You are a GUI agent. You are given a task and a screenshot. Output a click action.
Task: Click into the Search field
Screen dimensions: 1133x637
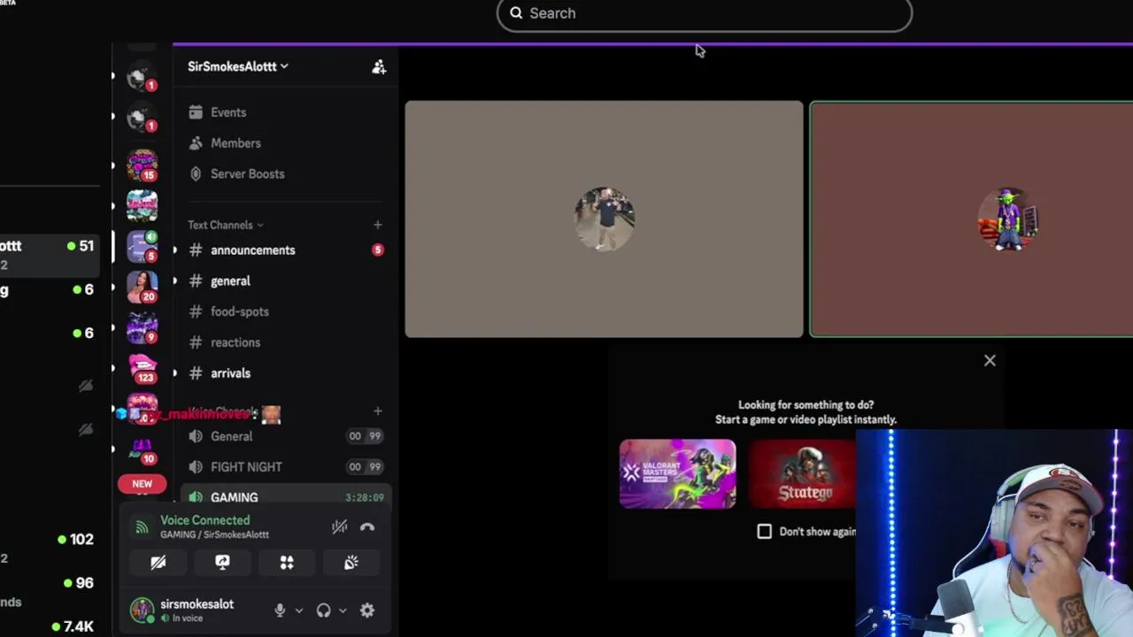tap(705, 13)
